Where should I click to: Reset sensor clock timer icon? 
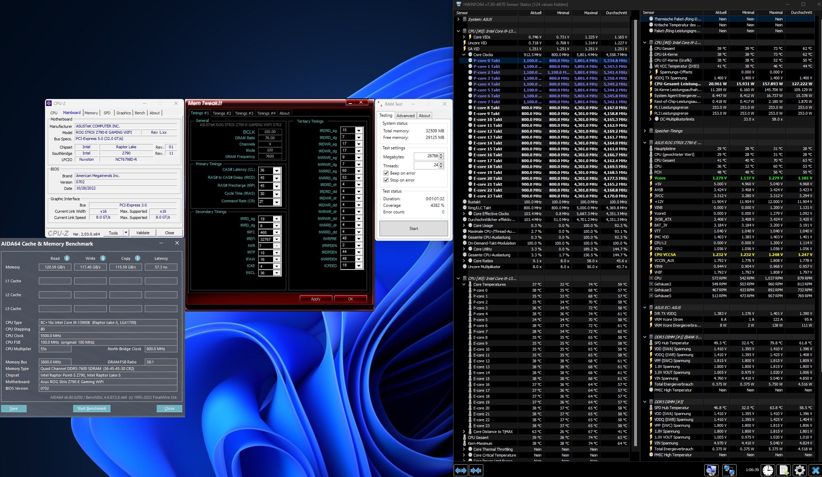click(768, 470)
